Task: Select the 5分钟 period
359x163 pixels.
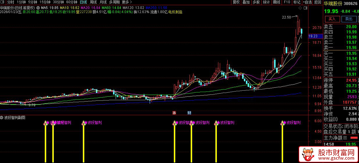Action: (x=32, y=2)
